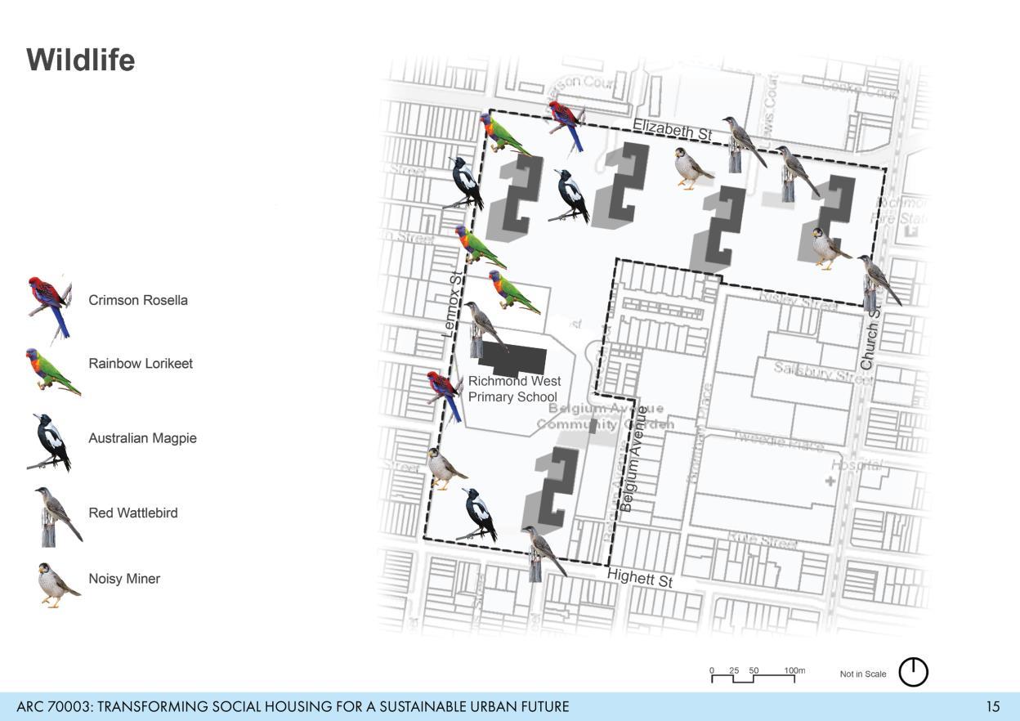Click the 'Highett St' map label

[640, 578]
